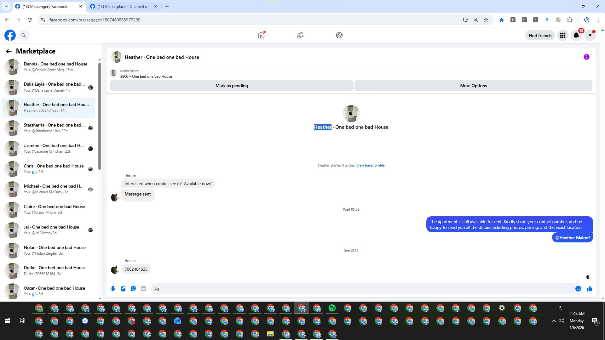This screenshot has width=605, height=340.
Task: Open a new browser tab
Action: (167, 6)
